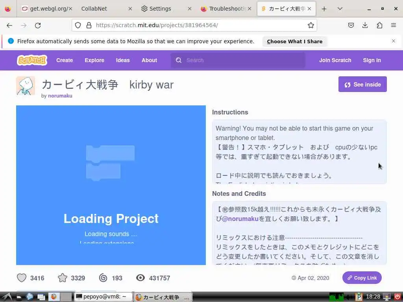The width and height of the screenshot is (403, 302).
Task: Open the Downloads panel
Action: click(x=365, y=25)
